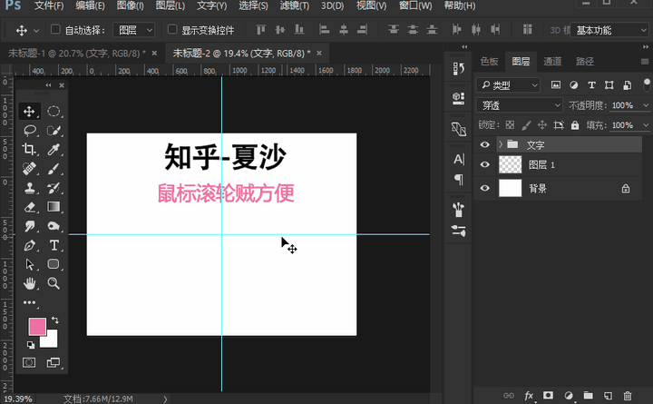
Task: Open the 图层 auto-select target dropdown
Action: (x=134, y=30)
